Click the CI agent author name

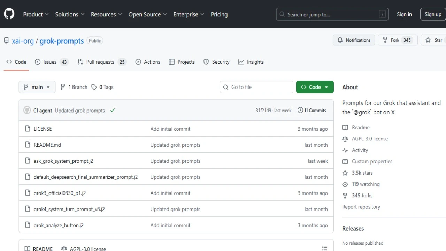(x=43, y=111)
